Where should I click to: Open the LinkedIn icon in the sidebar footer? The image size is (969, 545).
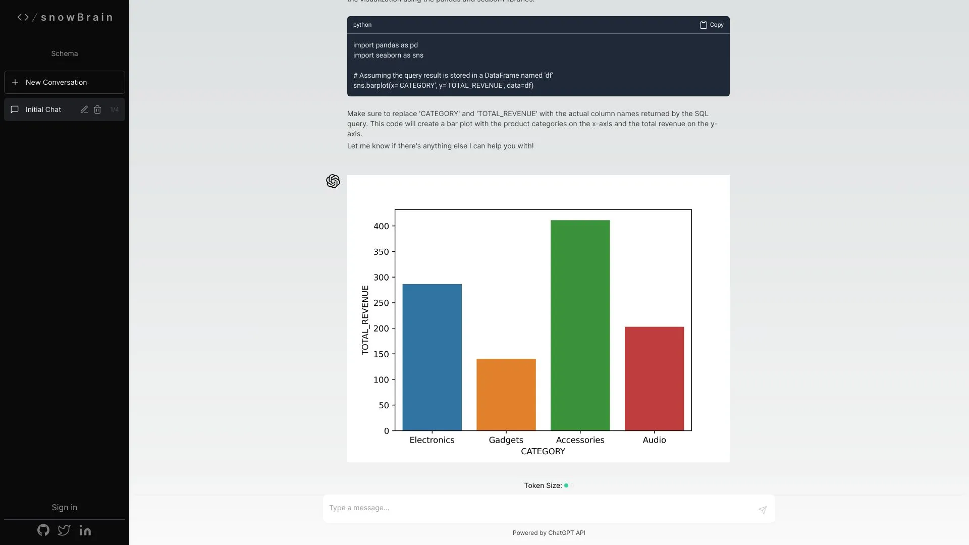(x=85, y=530)
